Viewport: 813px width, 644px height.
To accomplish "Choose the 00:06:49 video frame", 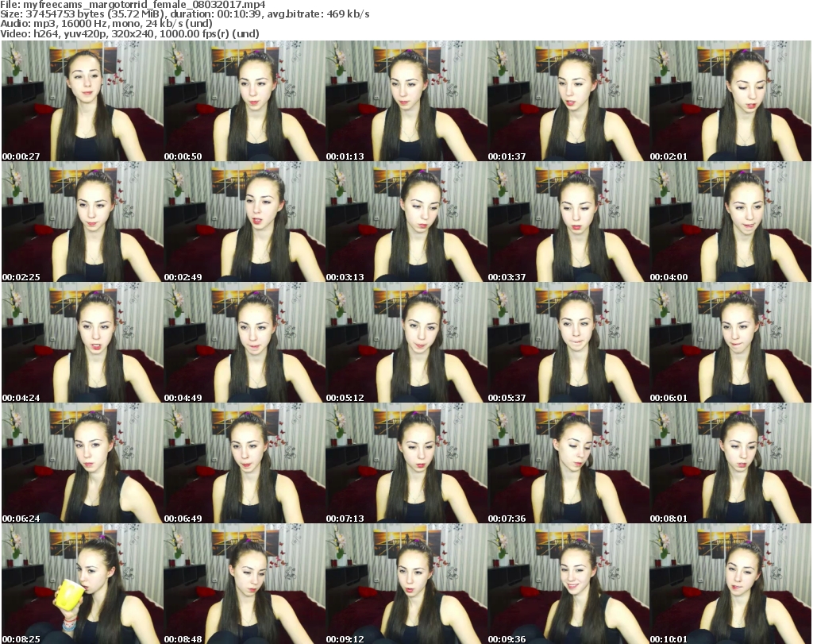I will pyautogui.click(x=245, y=463).
